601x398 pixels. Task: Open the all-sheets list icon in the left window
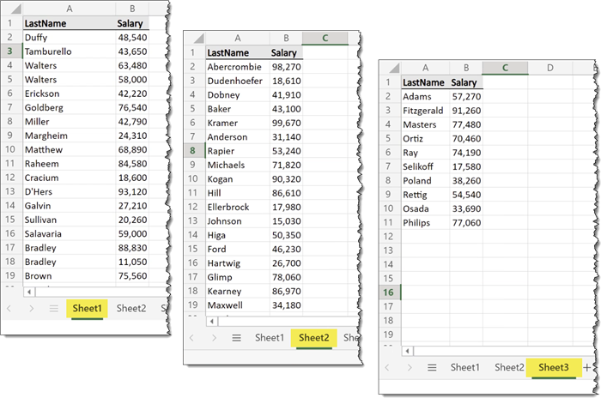[x=52, y=308]
